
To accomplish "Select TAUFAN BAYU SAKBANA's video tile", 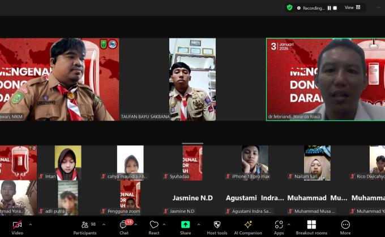I will (192, 79).
